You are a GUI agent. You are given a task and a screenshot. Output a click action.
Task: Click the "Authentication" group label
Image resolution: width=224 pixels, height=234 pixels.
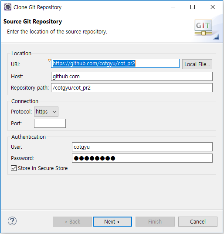coord(29,137)
